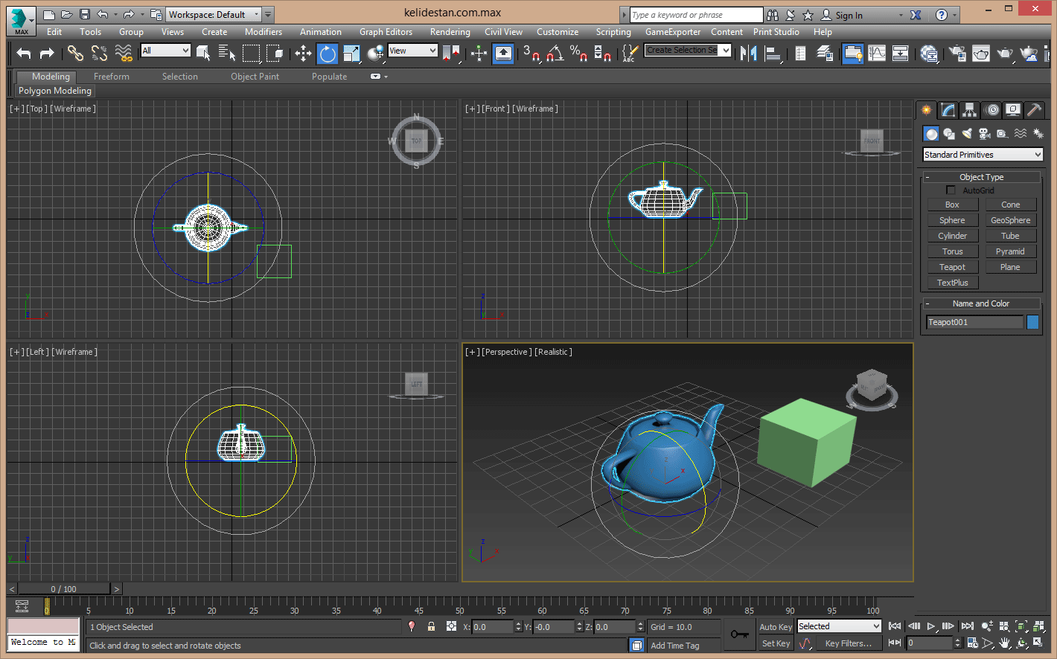
Task: Pick the Select and Scale tool
Action: [x=351, y=53]
